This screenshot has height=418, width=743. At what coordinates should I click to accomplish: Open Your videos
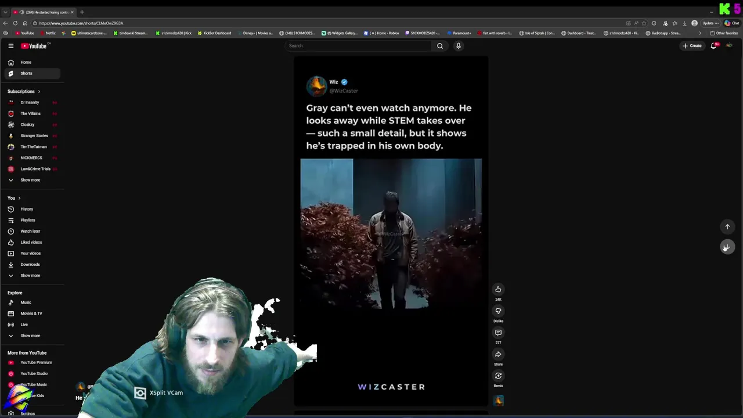coord(32,253)
